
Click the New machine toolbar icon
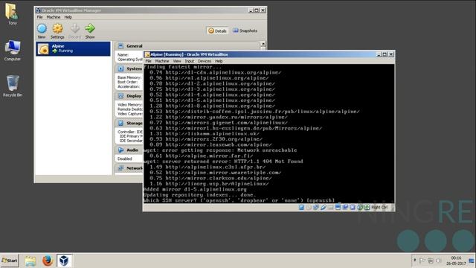(42, 28)
